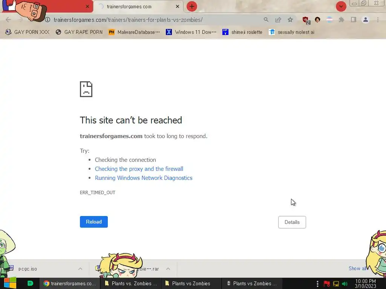Close the trainersforgames.com tab
Screen dimensions: 386x289
(178, 6)
